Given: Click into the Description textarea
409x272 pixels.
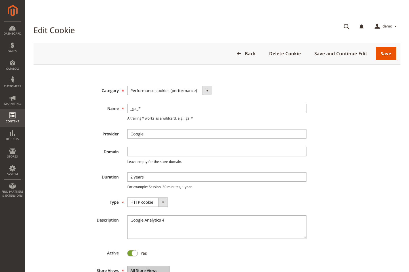Looking at the screenshot, I should point(217,227).
